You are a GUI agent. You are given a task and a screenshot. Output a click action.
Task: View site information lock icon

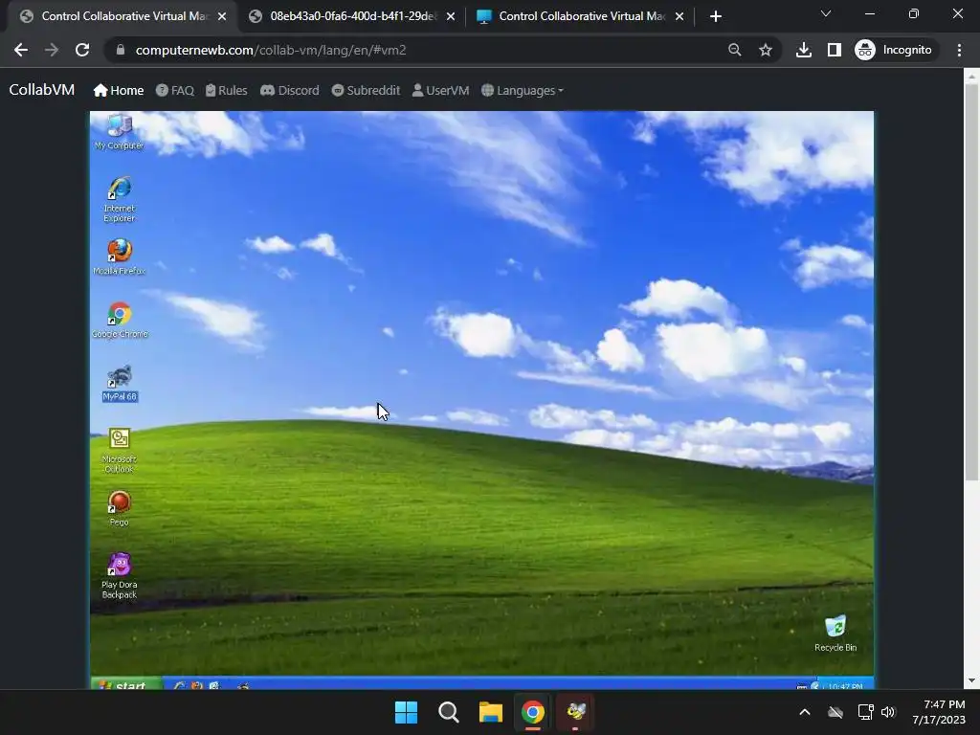tap(121, 50)
